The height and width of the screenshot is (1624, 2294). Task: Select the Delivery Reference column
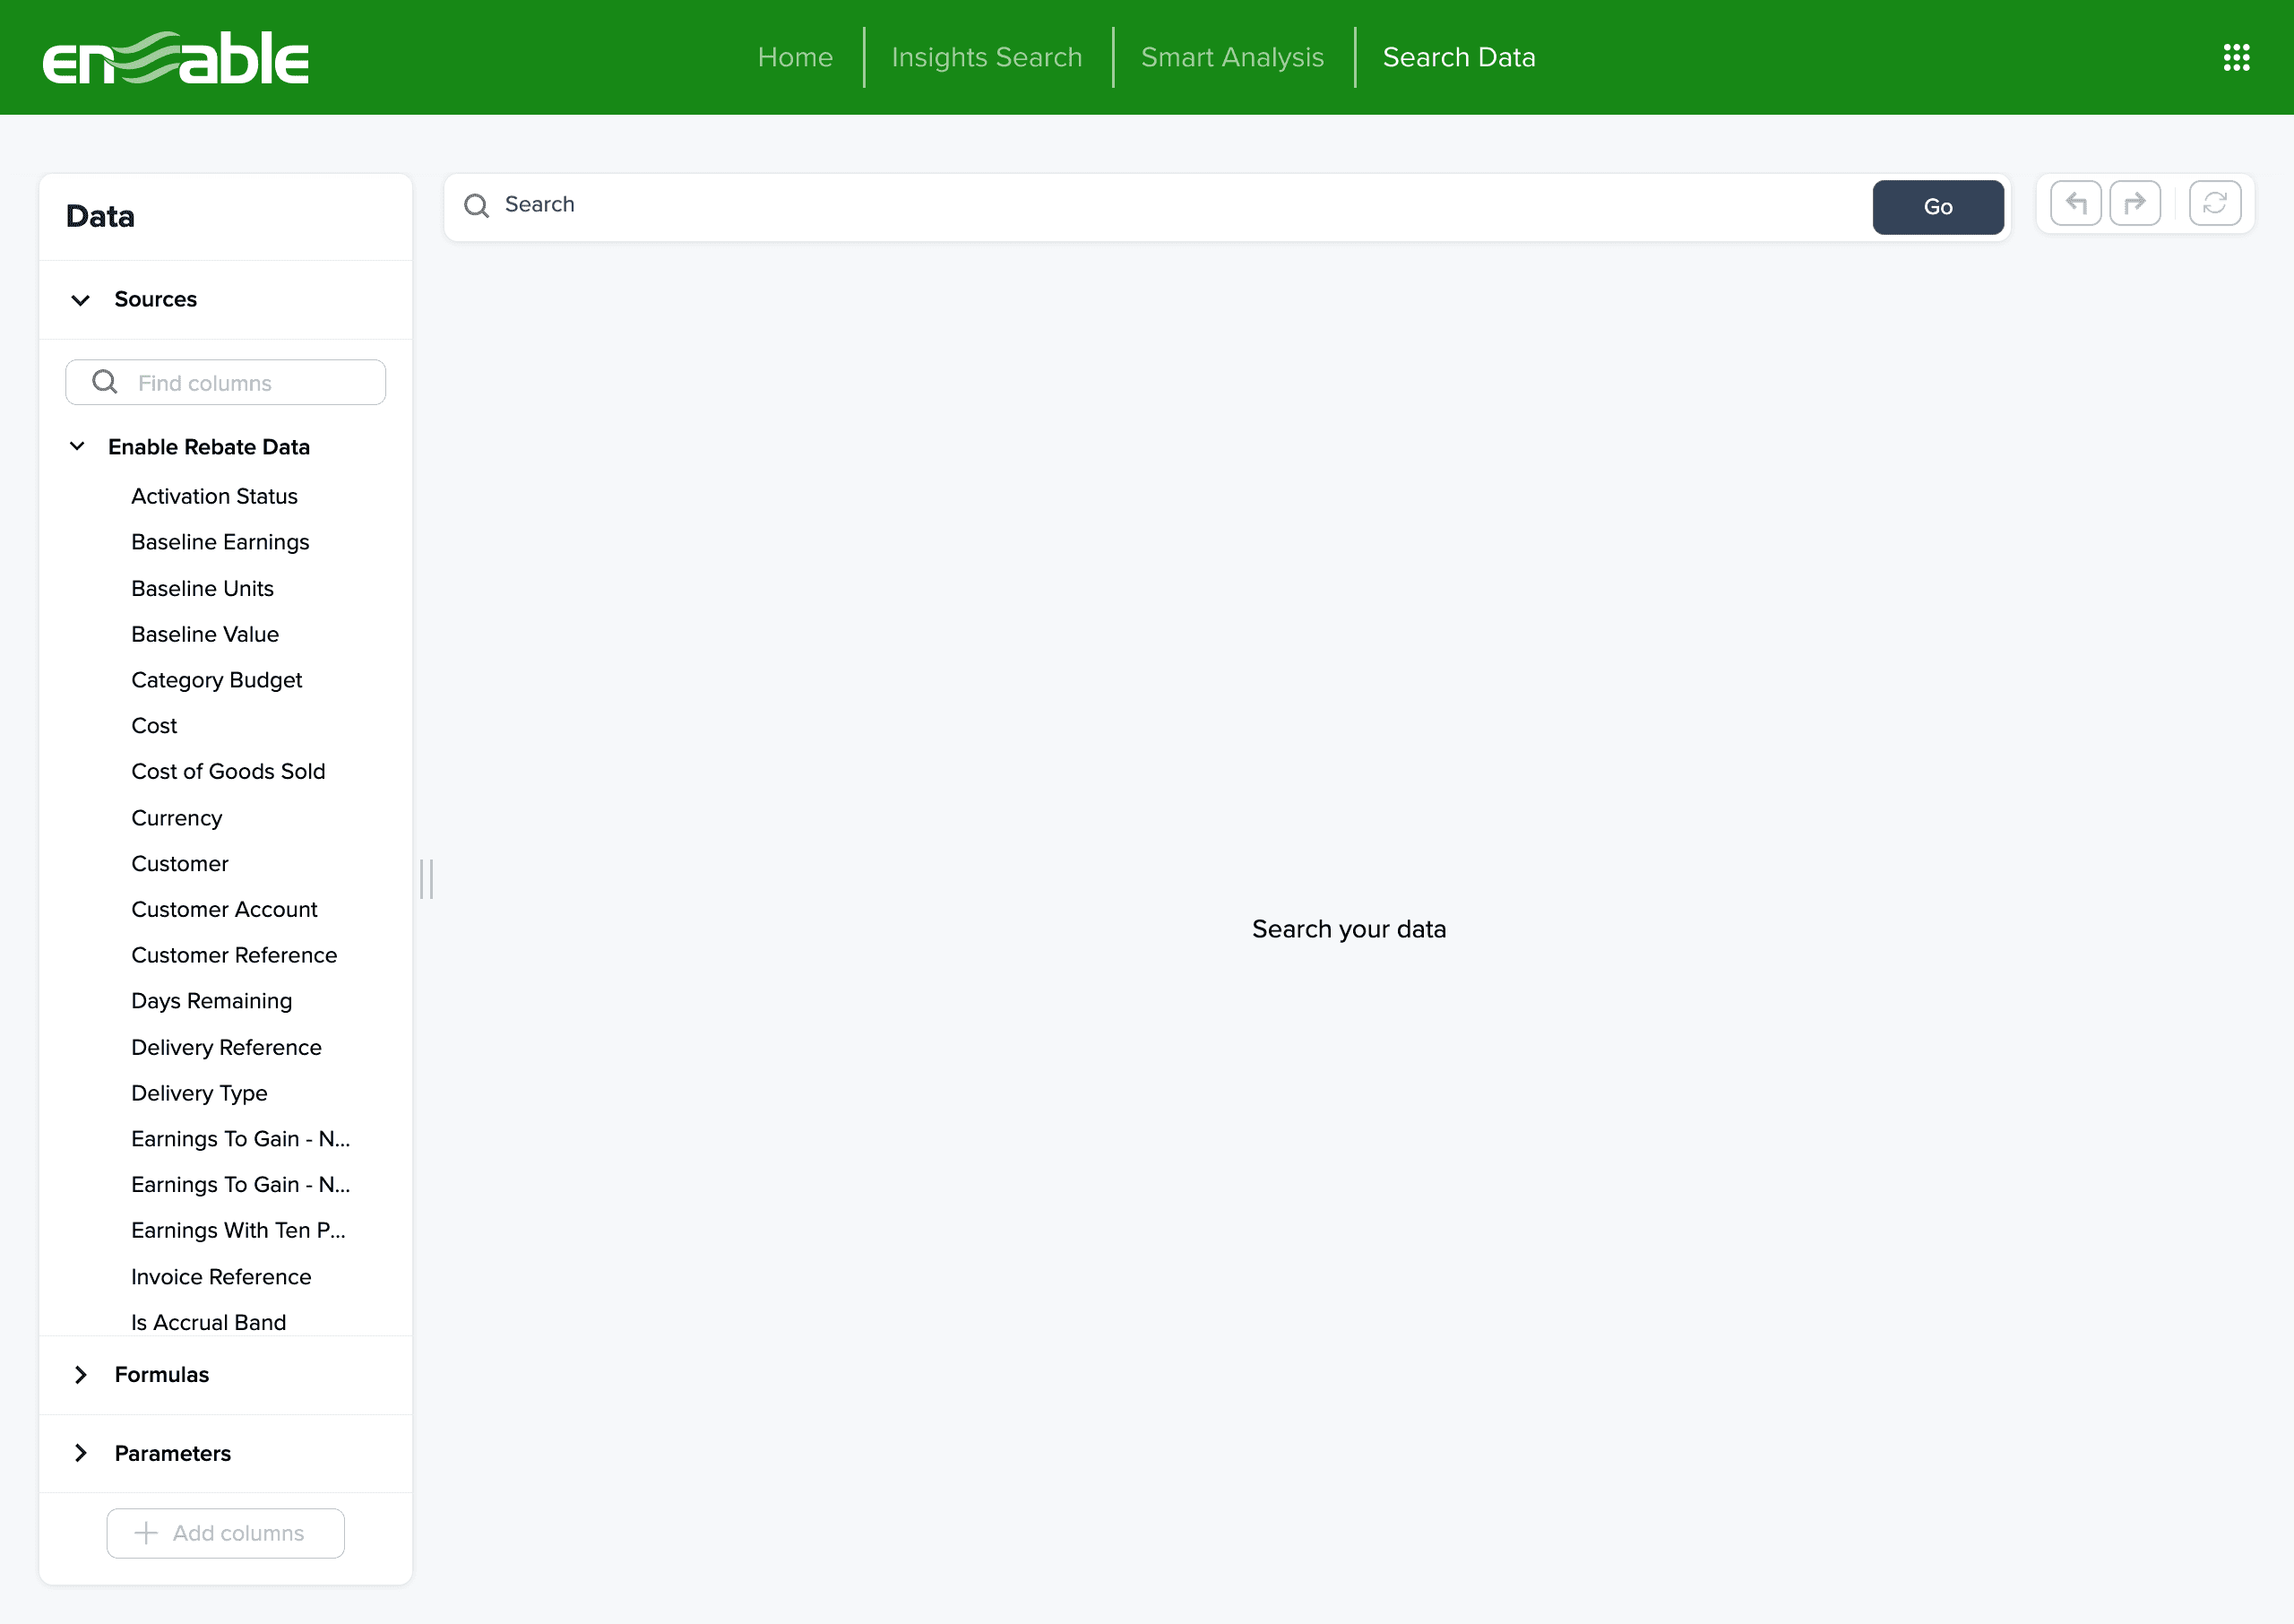(226, 1047)
